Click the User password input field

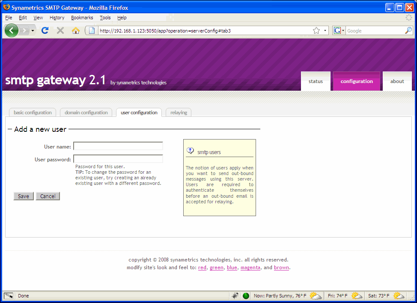[x=118, y=159]
